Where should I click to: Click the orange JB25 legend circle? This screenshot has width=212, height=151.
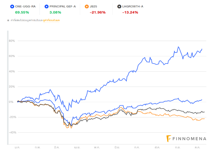click(86, 6)
